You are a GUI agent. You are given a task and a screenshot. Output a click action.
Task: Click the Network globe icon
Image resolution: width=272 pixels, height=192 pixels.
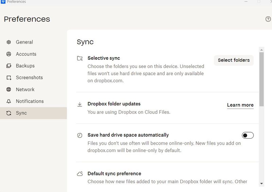click(x=9, y=89)
